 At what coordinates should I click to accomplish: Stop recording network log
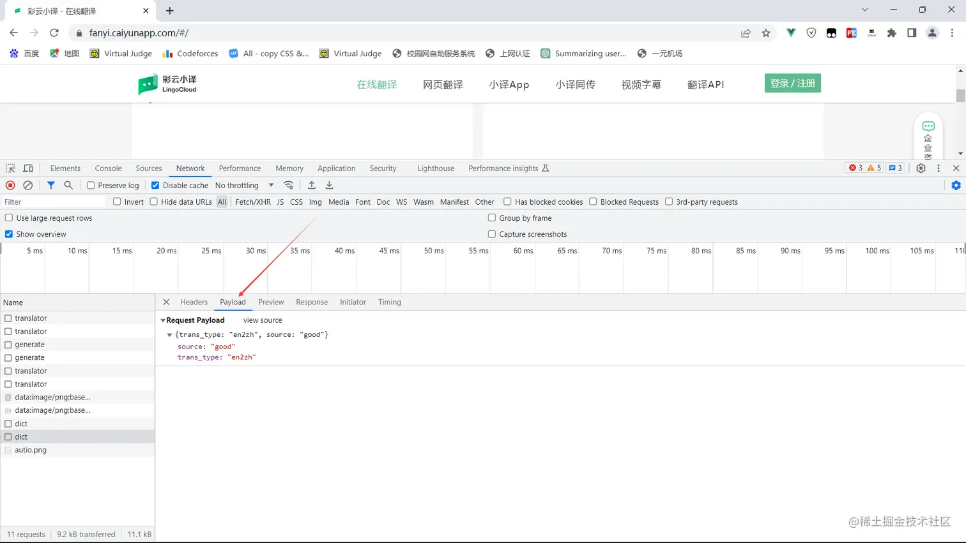10,185
